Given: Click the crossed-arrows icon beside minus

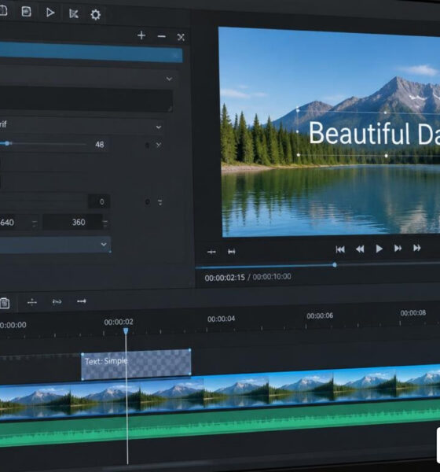Looking at the screenshot, I should click(x=181, y=37).
